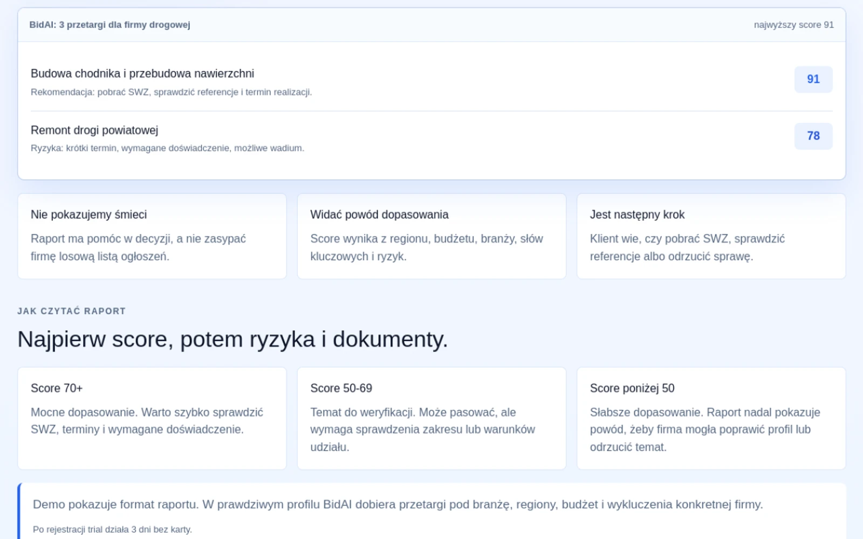The image size is (863, 539).
Task: Click the Temat do weryfikacji description text
Action: [x=423, y=430]
